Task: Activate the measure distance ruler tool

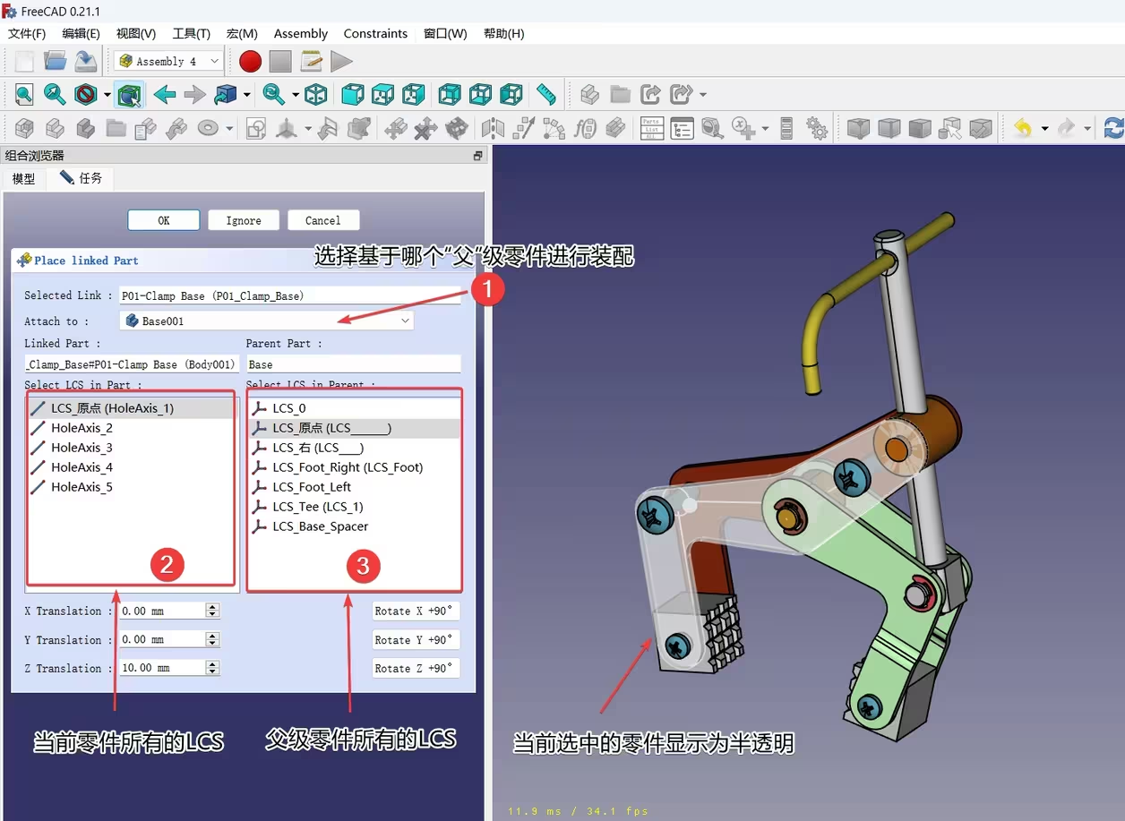Action: 545,94
